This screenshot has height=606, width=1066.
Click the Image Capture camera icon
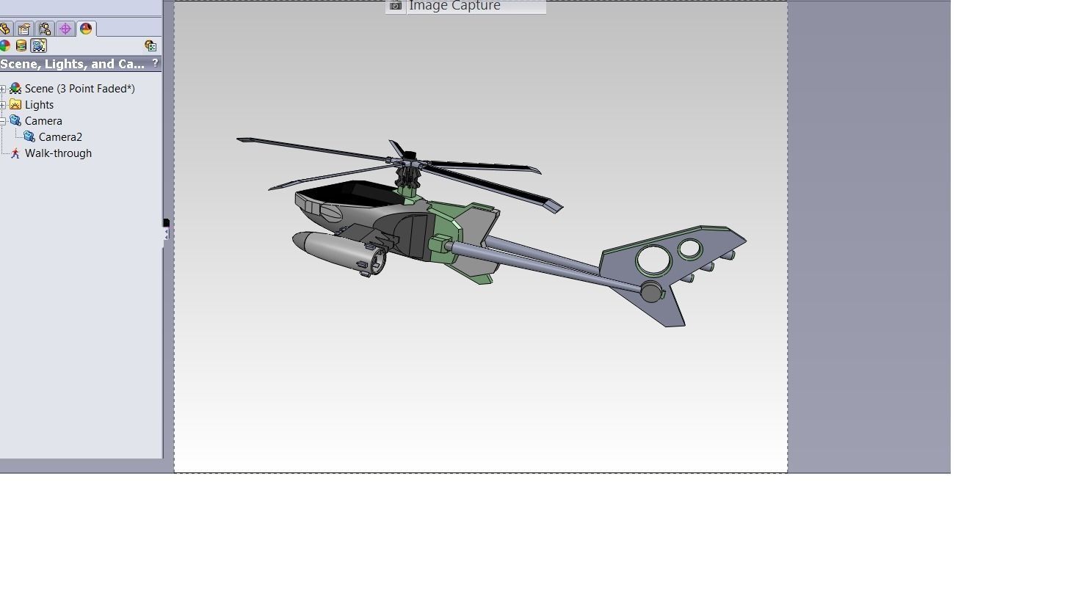click(x=396, y=6)
